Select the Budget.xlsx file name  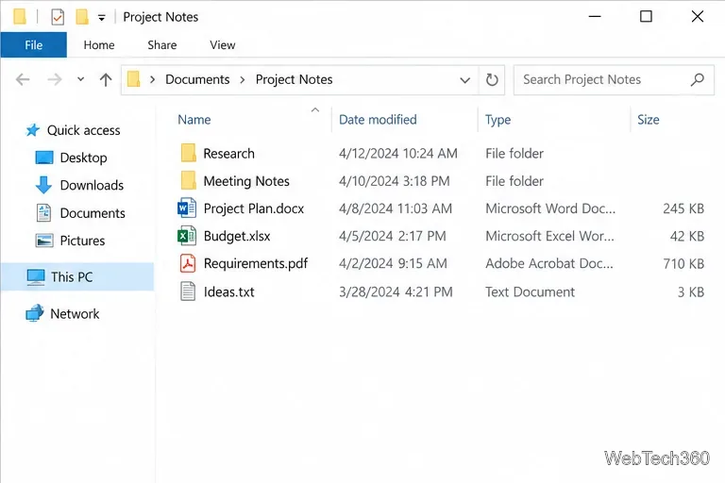(237, 236)
